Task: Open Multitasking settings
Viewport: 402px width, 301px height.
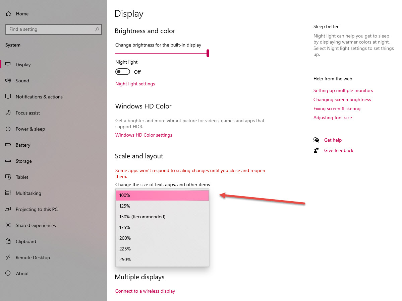Action: (x=54, y=193)
